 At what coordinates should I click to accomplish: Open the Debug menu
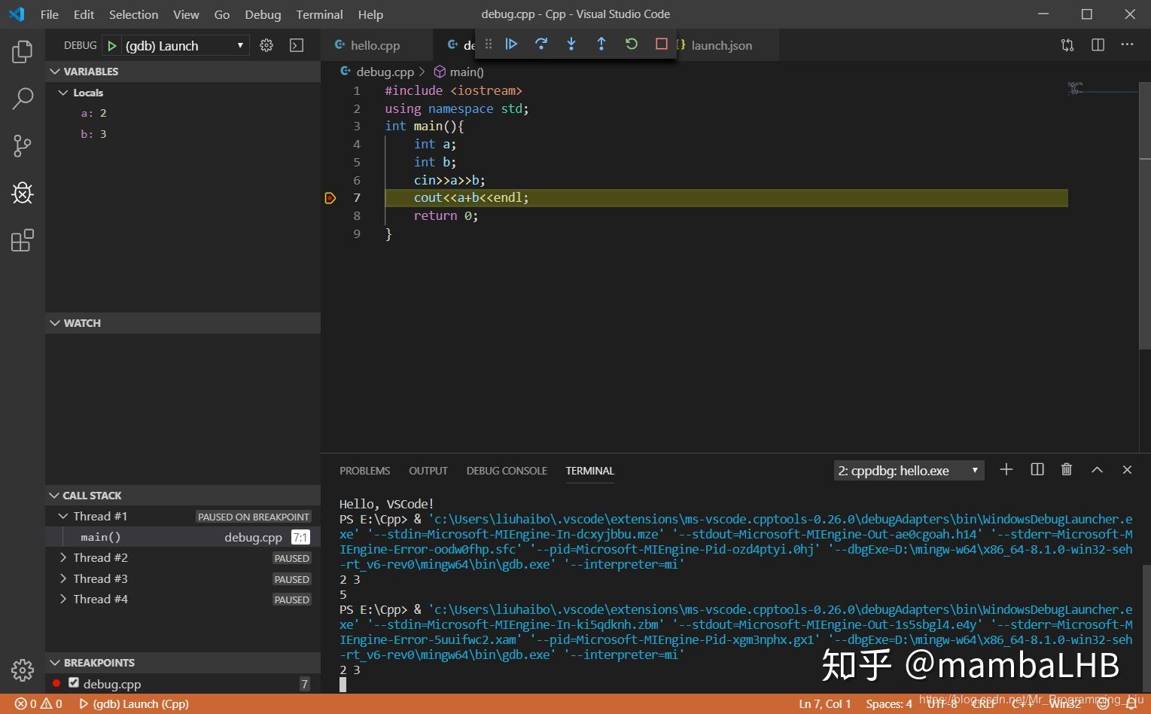(x=262, y=14)
